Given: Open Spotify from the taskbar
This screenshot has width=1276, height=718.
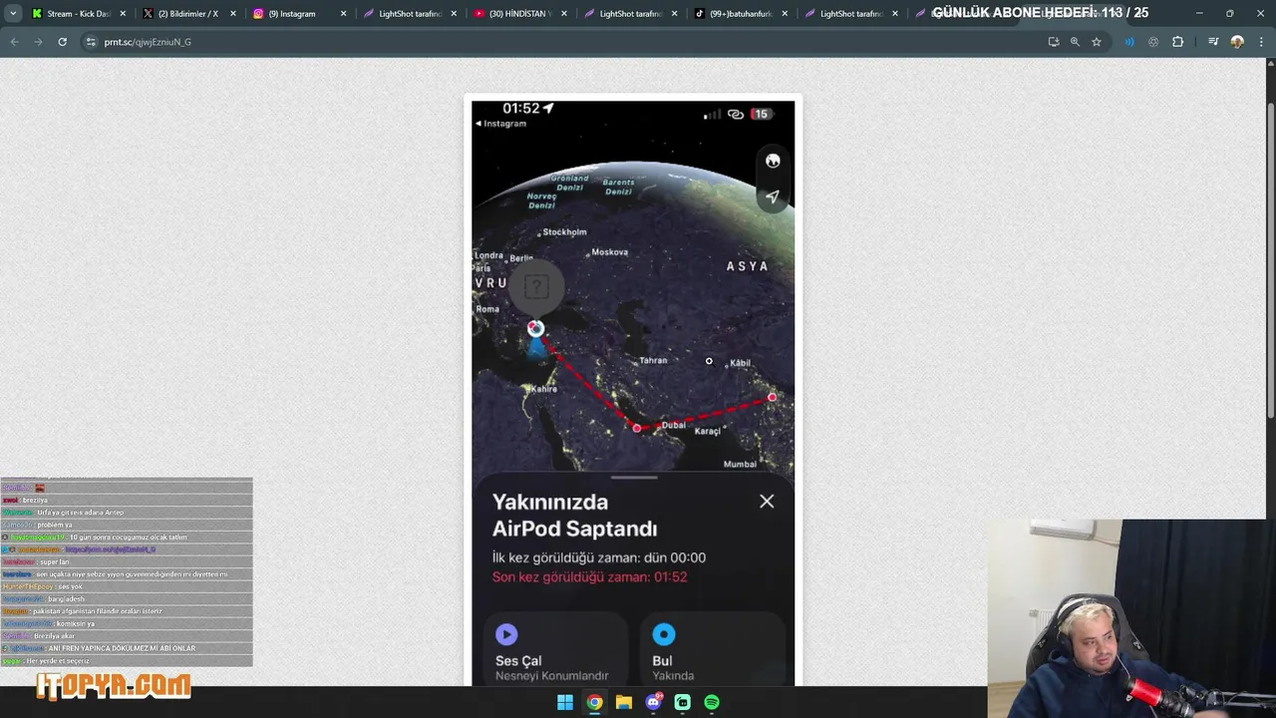Looking at the screenshot, I should click(x=712, y=702).
